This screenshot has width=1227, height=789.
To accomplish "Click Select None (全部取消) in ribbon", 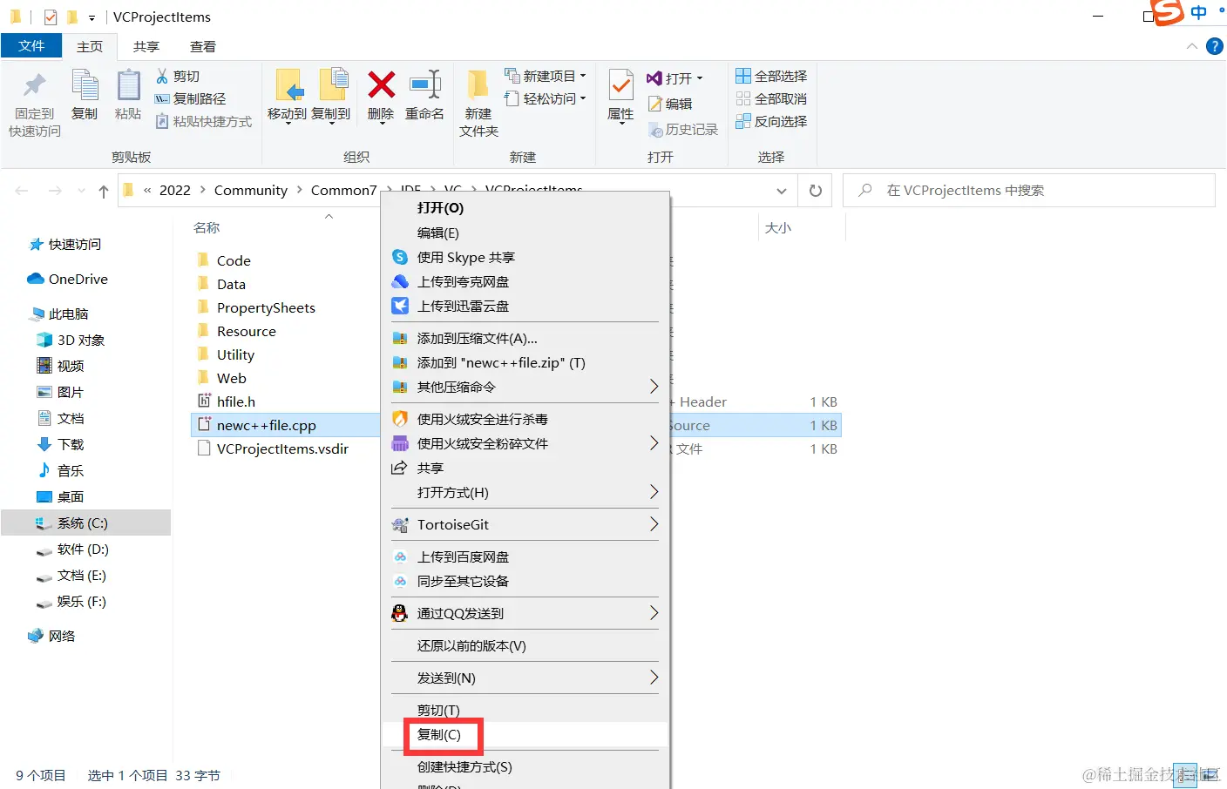I will click(771, 99).
